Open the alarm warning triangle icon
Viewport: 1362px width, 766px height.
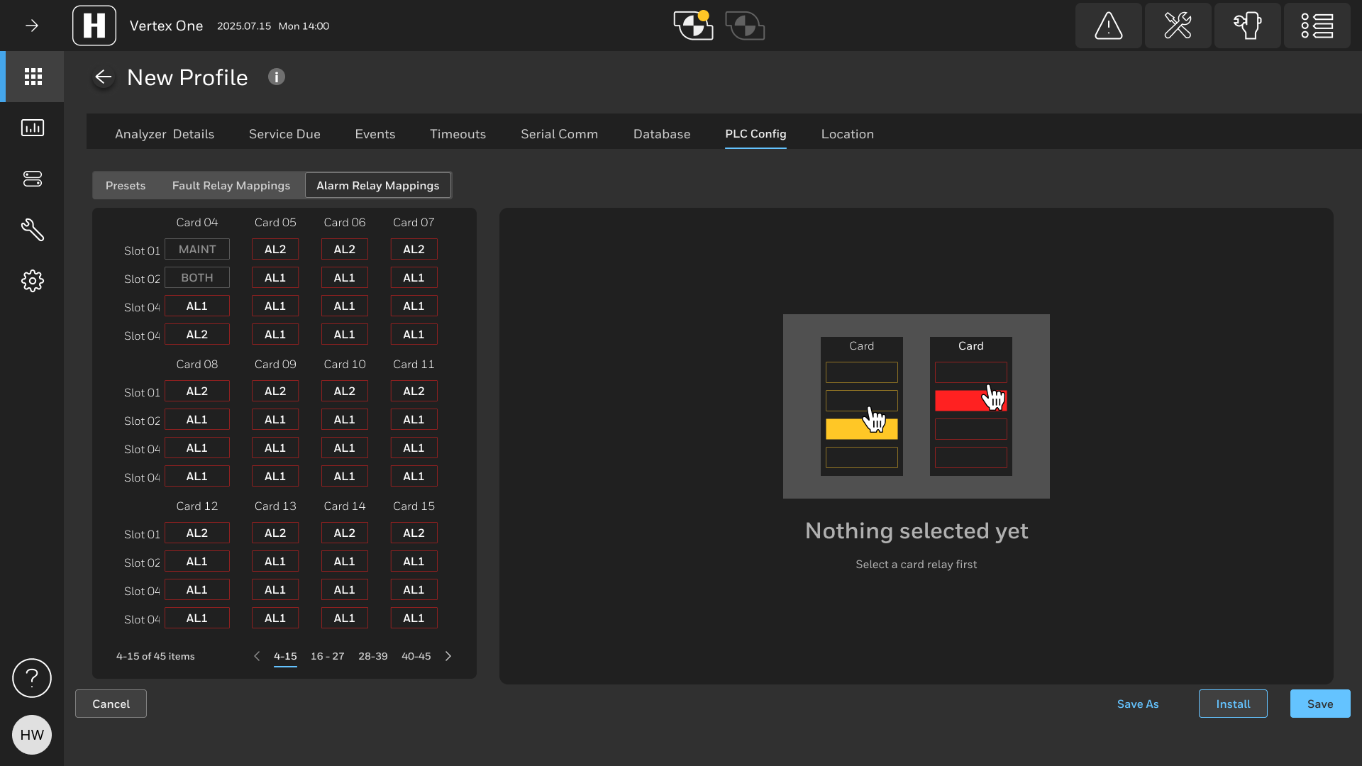(1108, 26)
